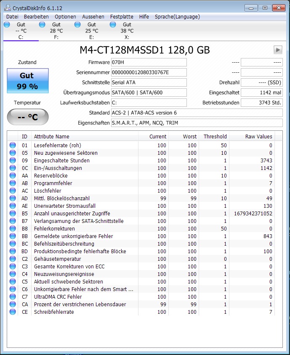Click the next disk arrow button
Viewport: 290px width, 355px height.
(278, 50)
